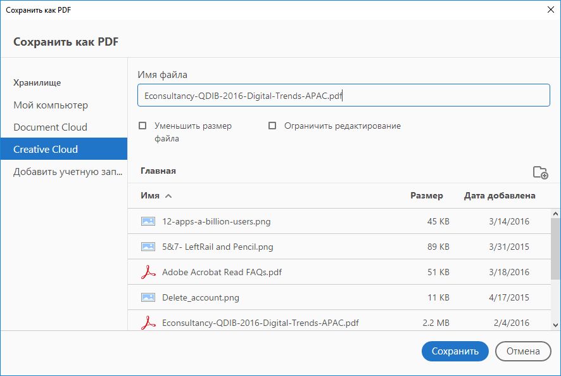The width and height of the screenshot is (561, 376).
Task: Toggle sort arrow next to Имя column
Action: point(168,196)
